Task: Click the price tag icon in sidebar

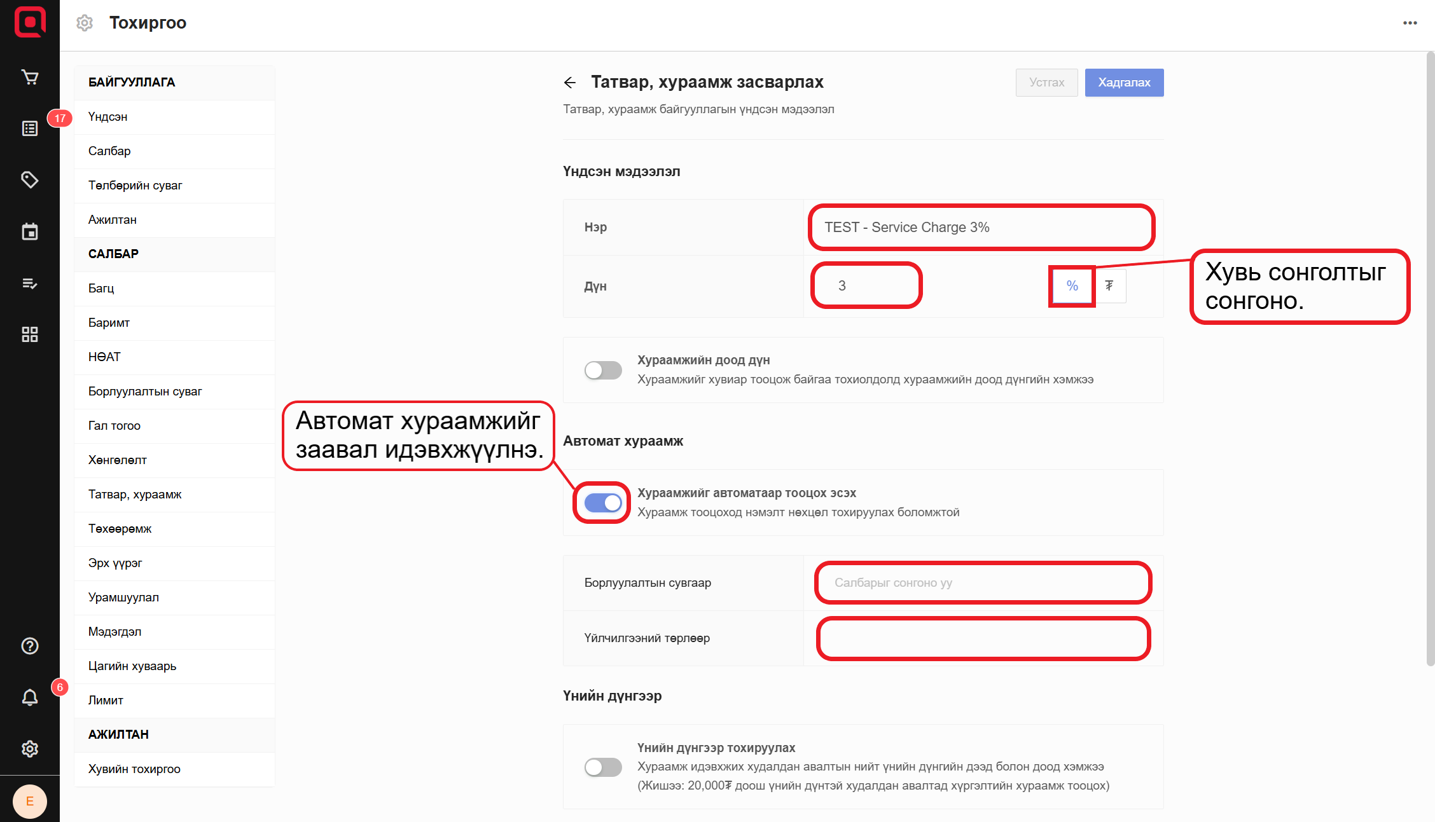Action: coord(30,180)
